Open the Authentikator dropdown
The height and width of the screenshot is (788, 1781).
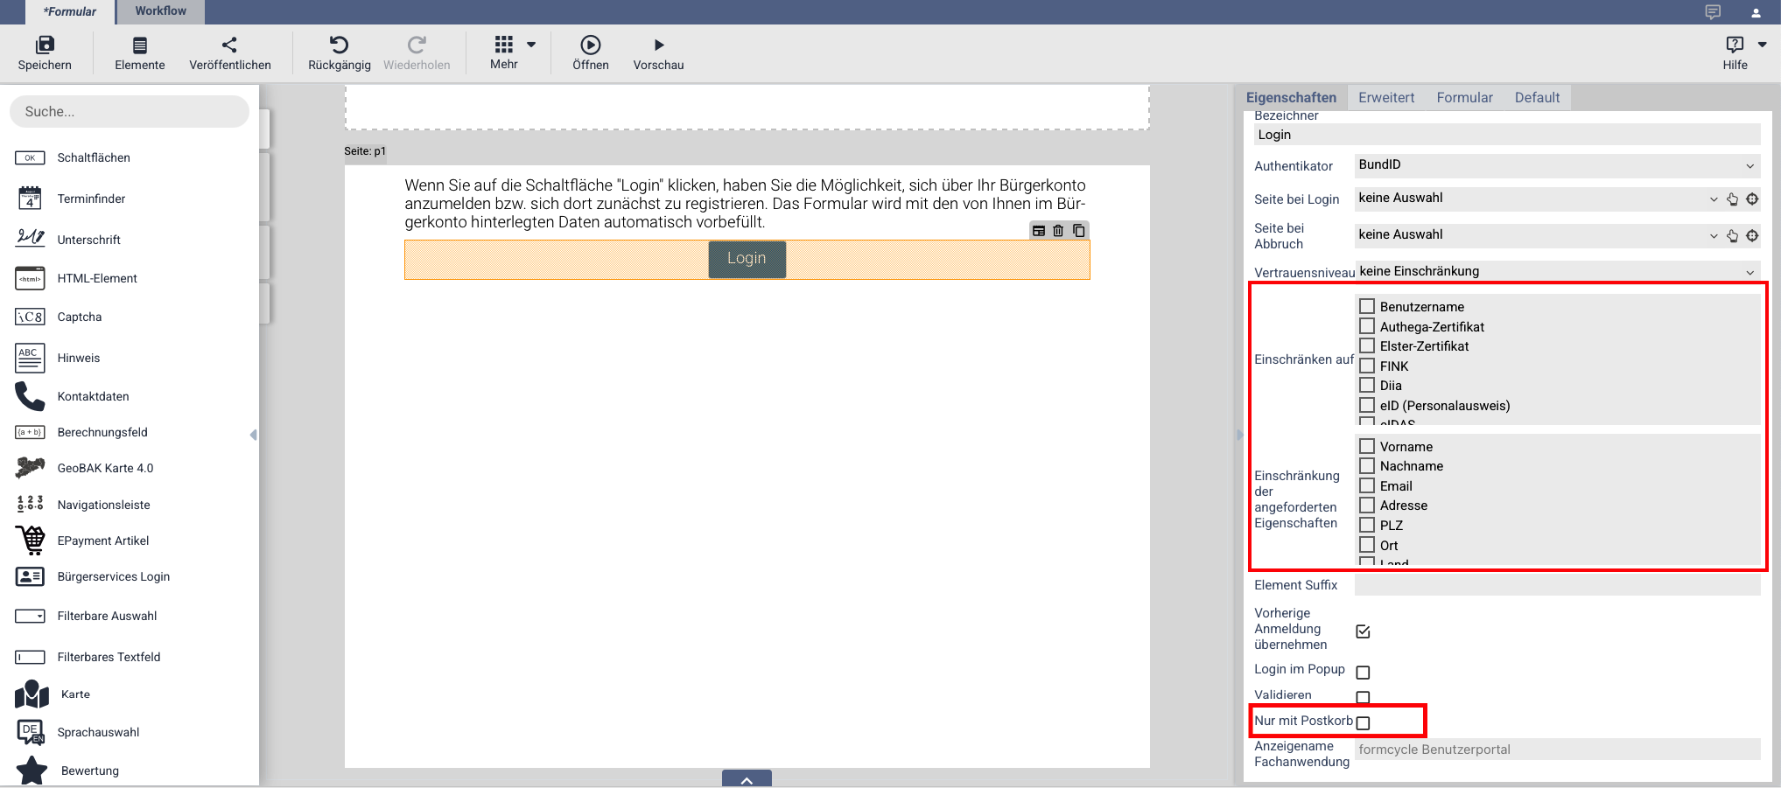[x=1558, y=165]
